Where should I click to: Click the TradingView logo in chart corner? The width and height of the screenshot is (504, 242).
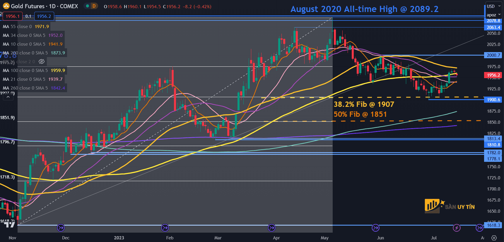tap(9, 225)
